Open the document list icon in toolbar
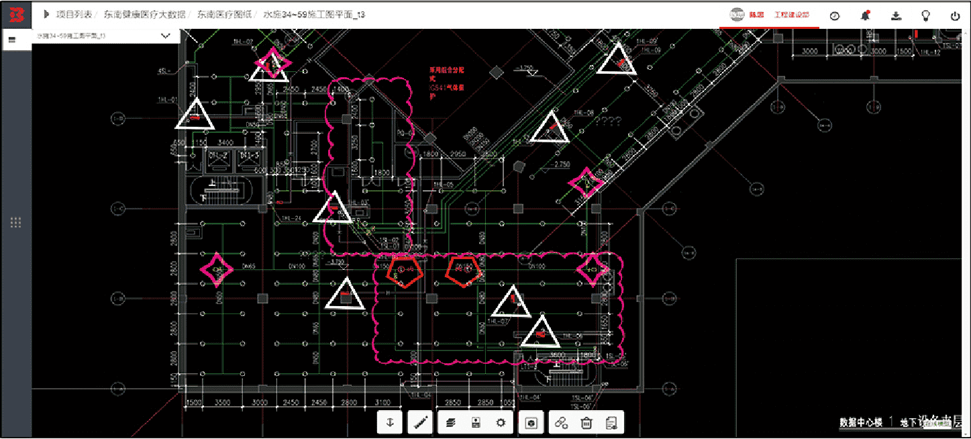This screenshot has width=971, height=439. pos(611,422)
